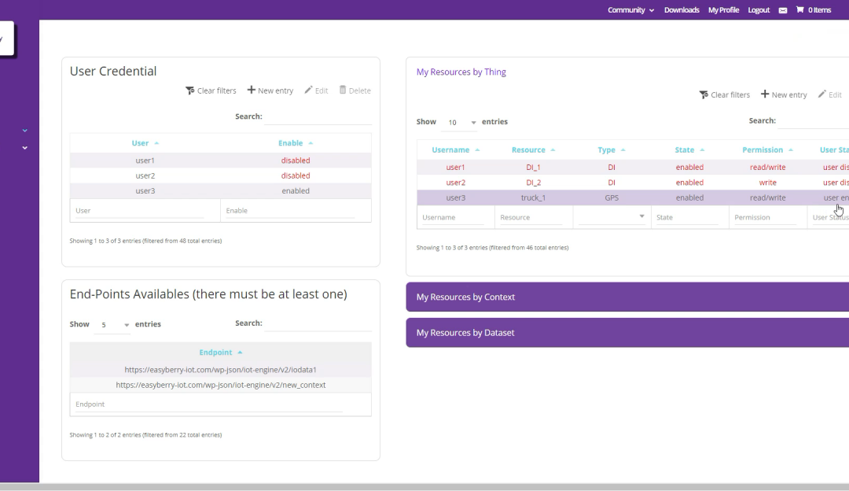Click the Permission filter input field
This screenshot has height=491, width=849.
coord(765,217)
